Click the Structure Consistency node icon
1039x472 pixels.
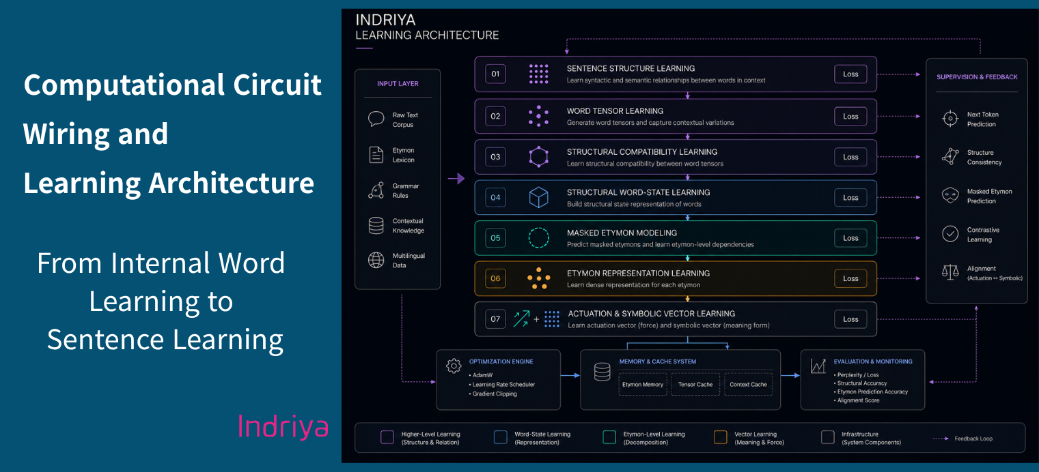point(950,157)
